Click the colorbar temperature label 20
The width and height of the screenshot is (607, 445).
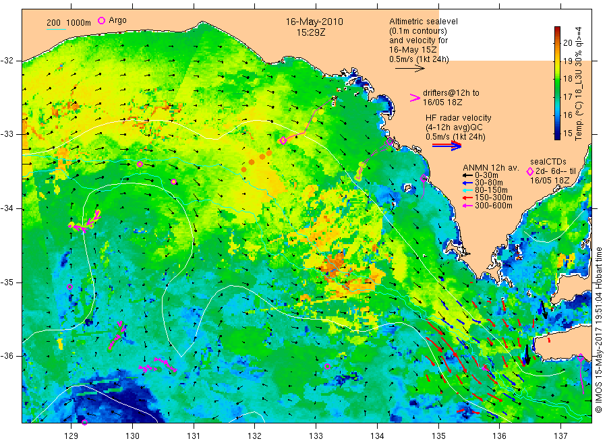[x=567, y=42]
